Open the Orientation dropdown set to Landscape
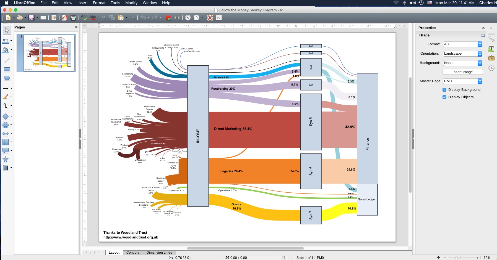 [462, 54]
